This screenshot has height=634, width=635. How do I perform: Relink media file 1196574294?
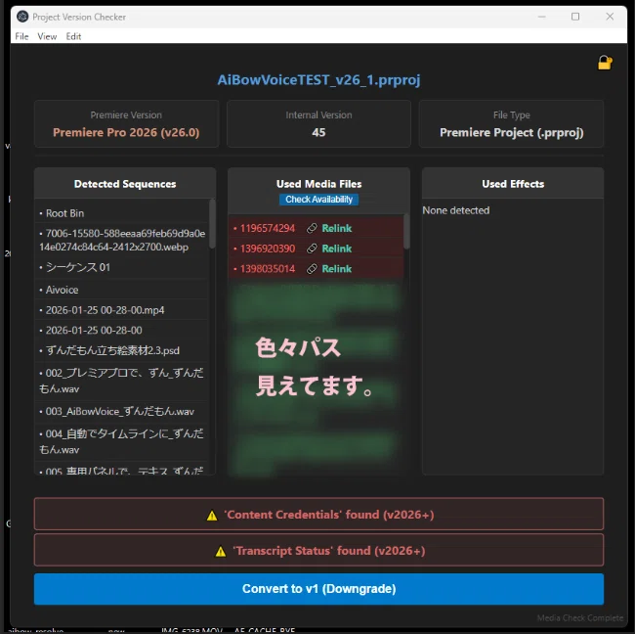336,228
